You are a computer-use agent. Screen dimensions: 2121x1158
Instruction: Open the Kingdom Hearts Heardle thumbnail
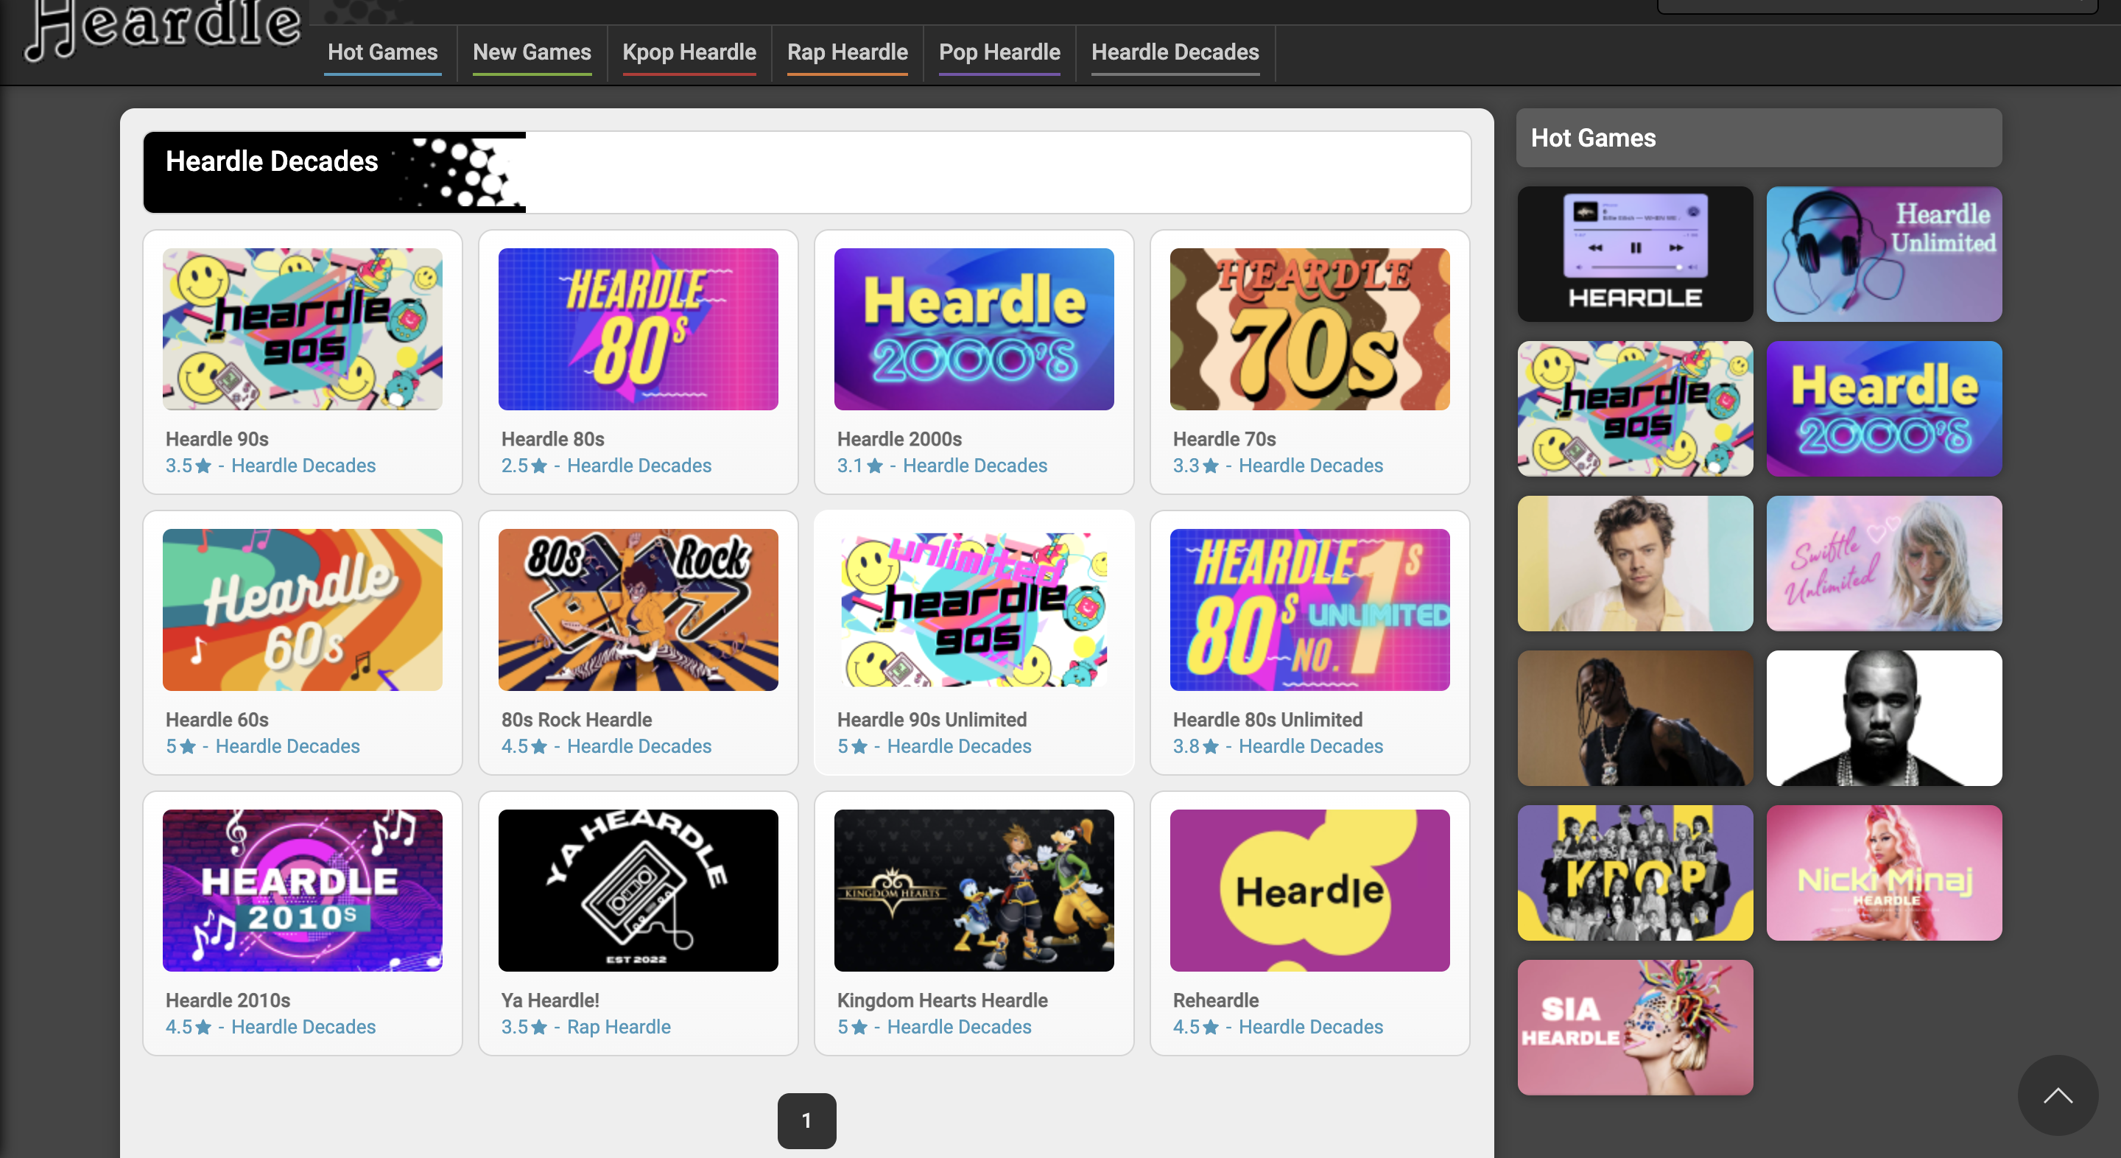point(974,891)
